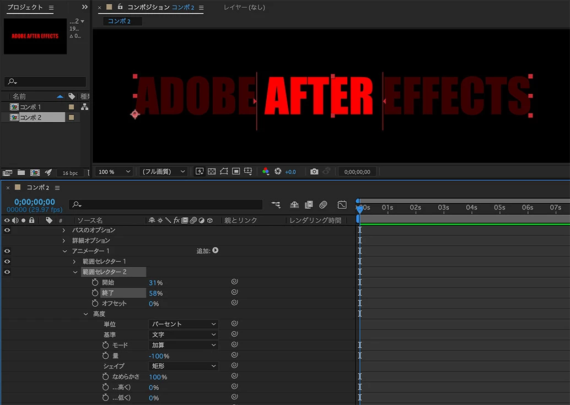Open composition mini-flowchart icon

click(x=276, y=205)
